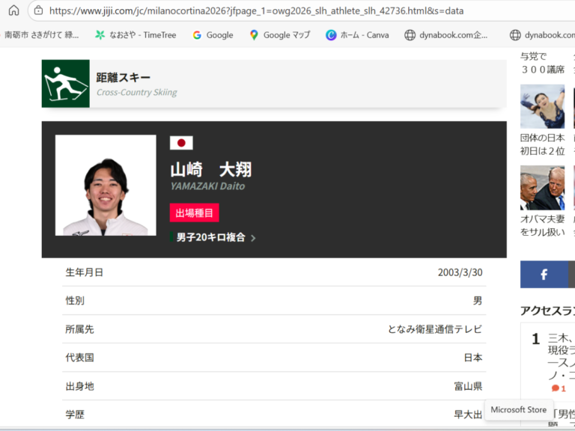Click the Cross-Country Skiing subtitle
This screenshot has width=575, height=431.
[x=137, y=92]
